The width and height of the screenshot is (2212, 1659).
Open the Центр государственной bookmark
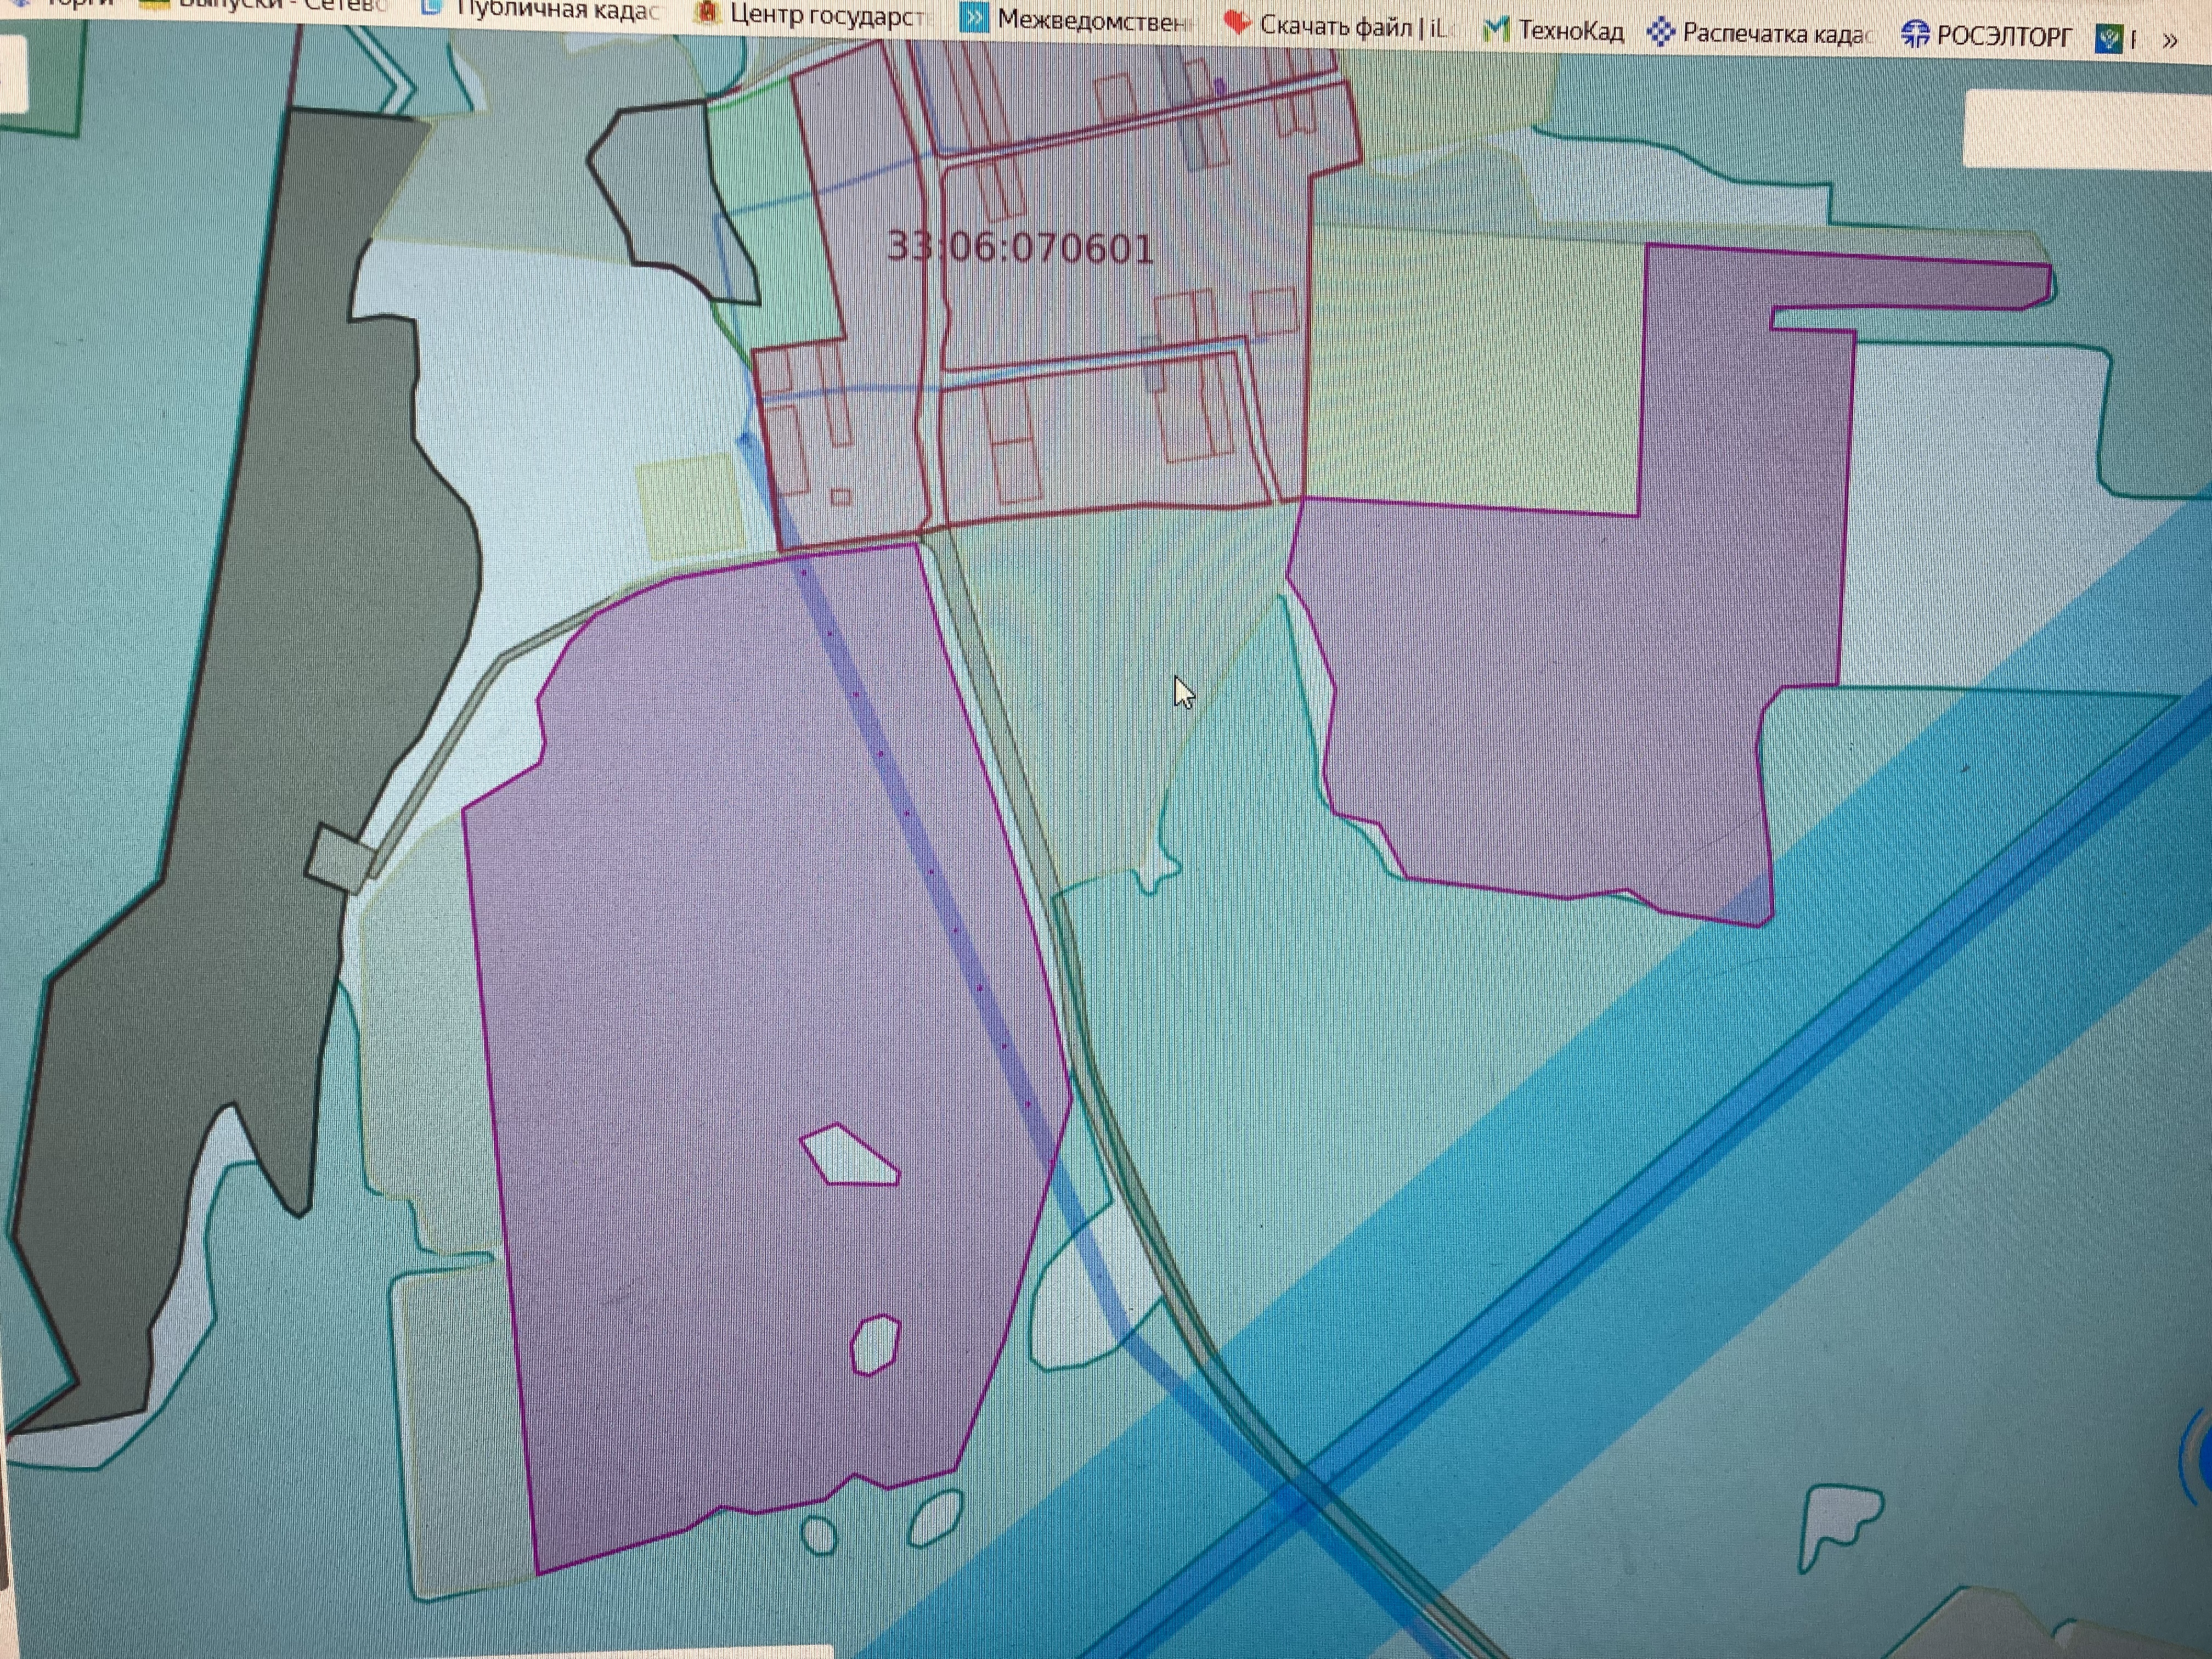point(814,14)
